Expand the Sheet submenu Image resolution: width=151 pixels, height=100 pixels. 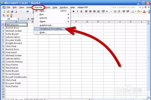[x=52, y=21]
